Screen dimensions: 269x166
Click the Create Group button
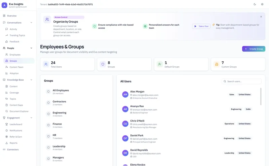coord(254,49)
